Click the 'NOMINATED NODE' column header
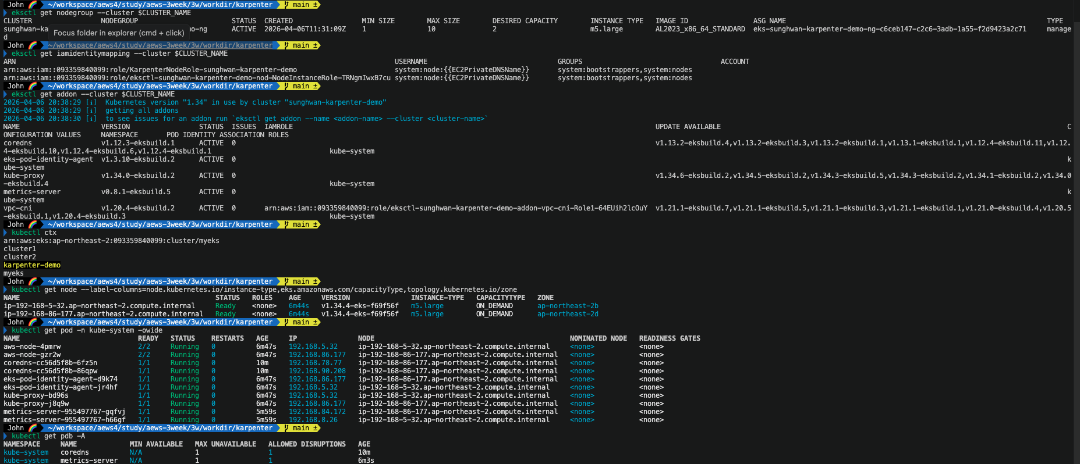The image size is (1080, 464). click(599, 338)
